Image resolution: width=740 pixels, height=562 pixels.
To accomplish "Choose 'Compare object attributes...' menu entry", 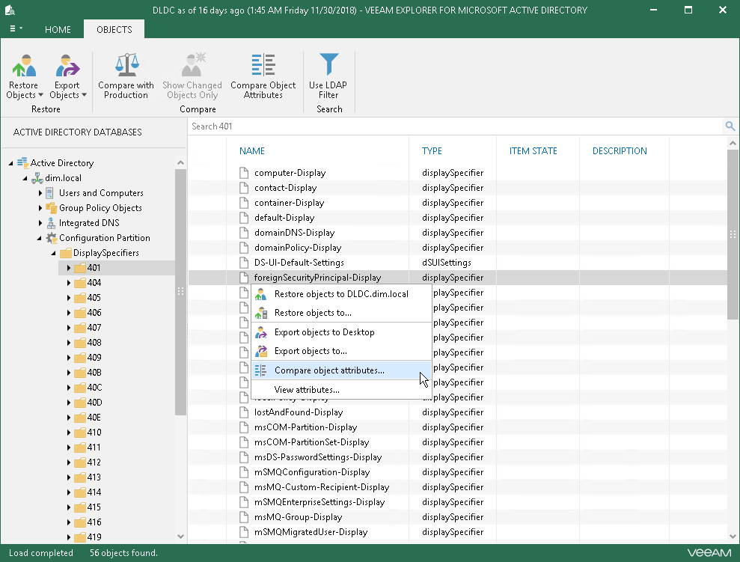I will [342, 370].
